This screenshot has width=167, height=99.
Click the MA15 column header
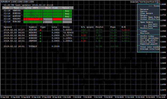coord(48,8)
